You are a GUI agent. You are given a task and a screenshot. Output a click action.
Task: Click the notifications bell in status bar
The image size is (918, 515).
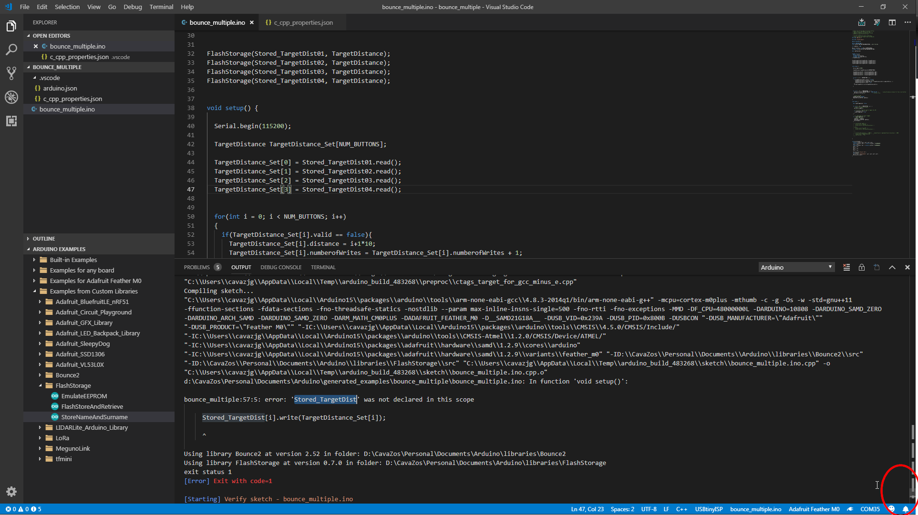[x=906, y=509]
